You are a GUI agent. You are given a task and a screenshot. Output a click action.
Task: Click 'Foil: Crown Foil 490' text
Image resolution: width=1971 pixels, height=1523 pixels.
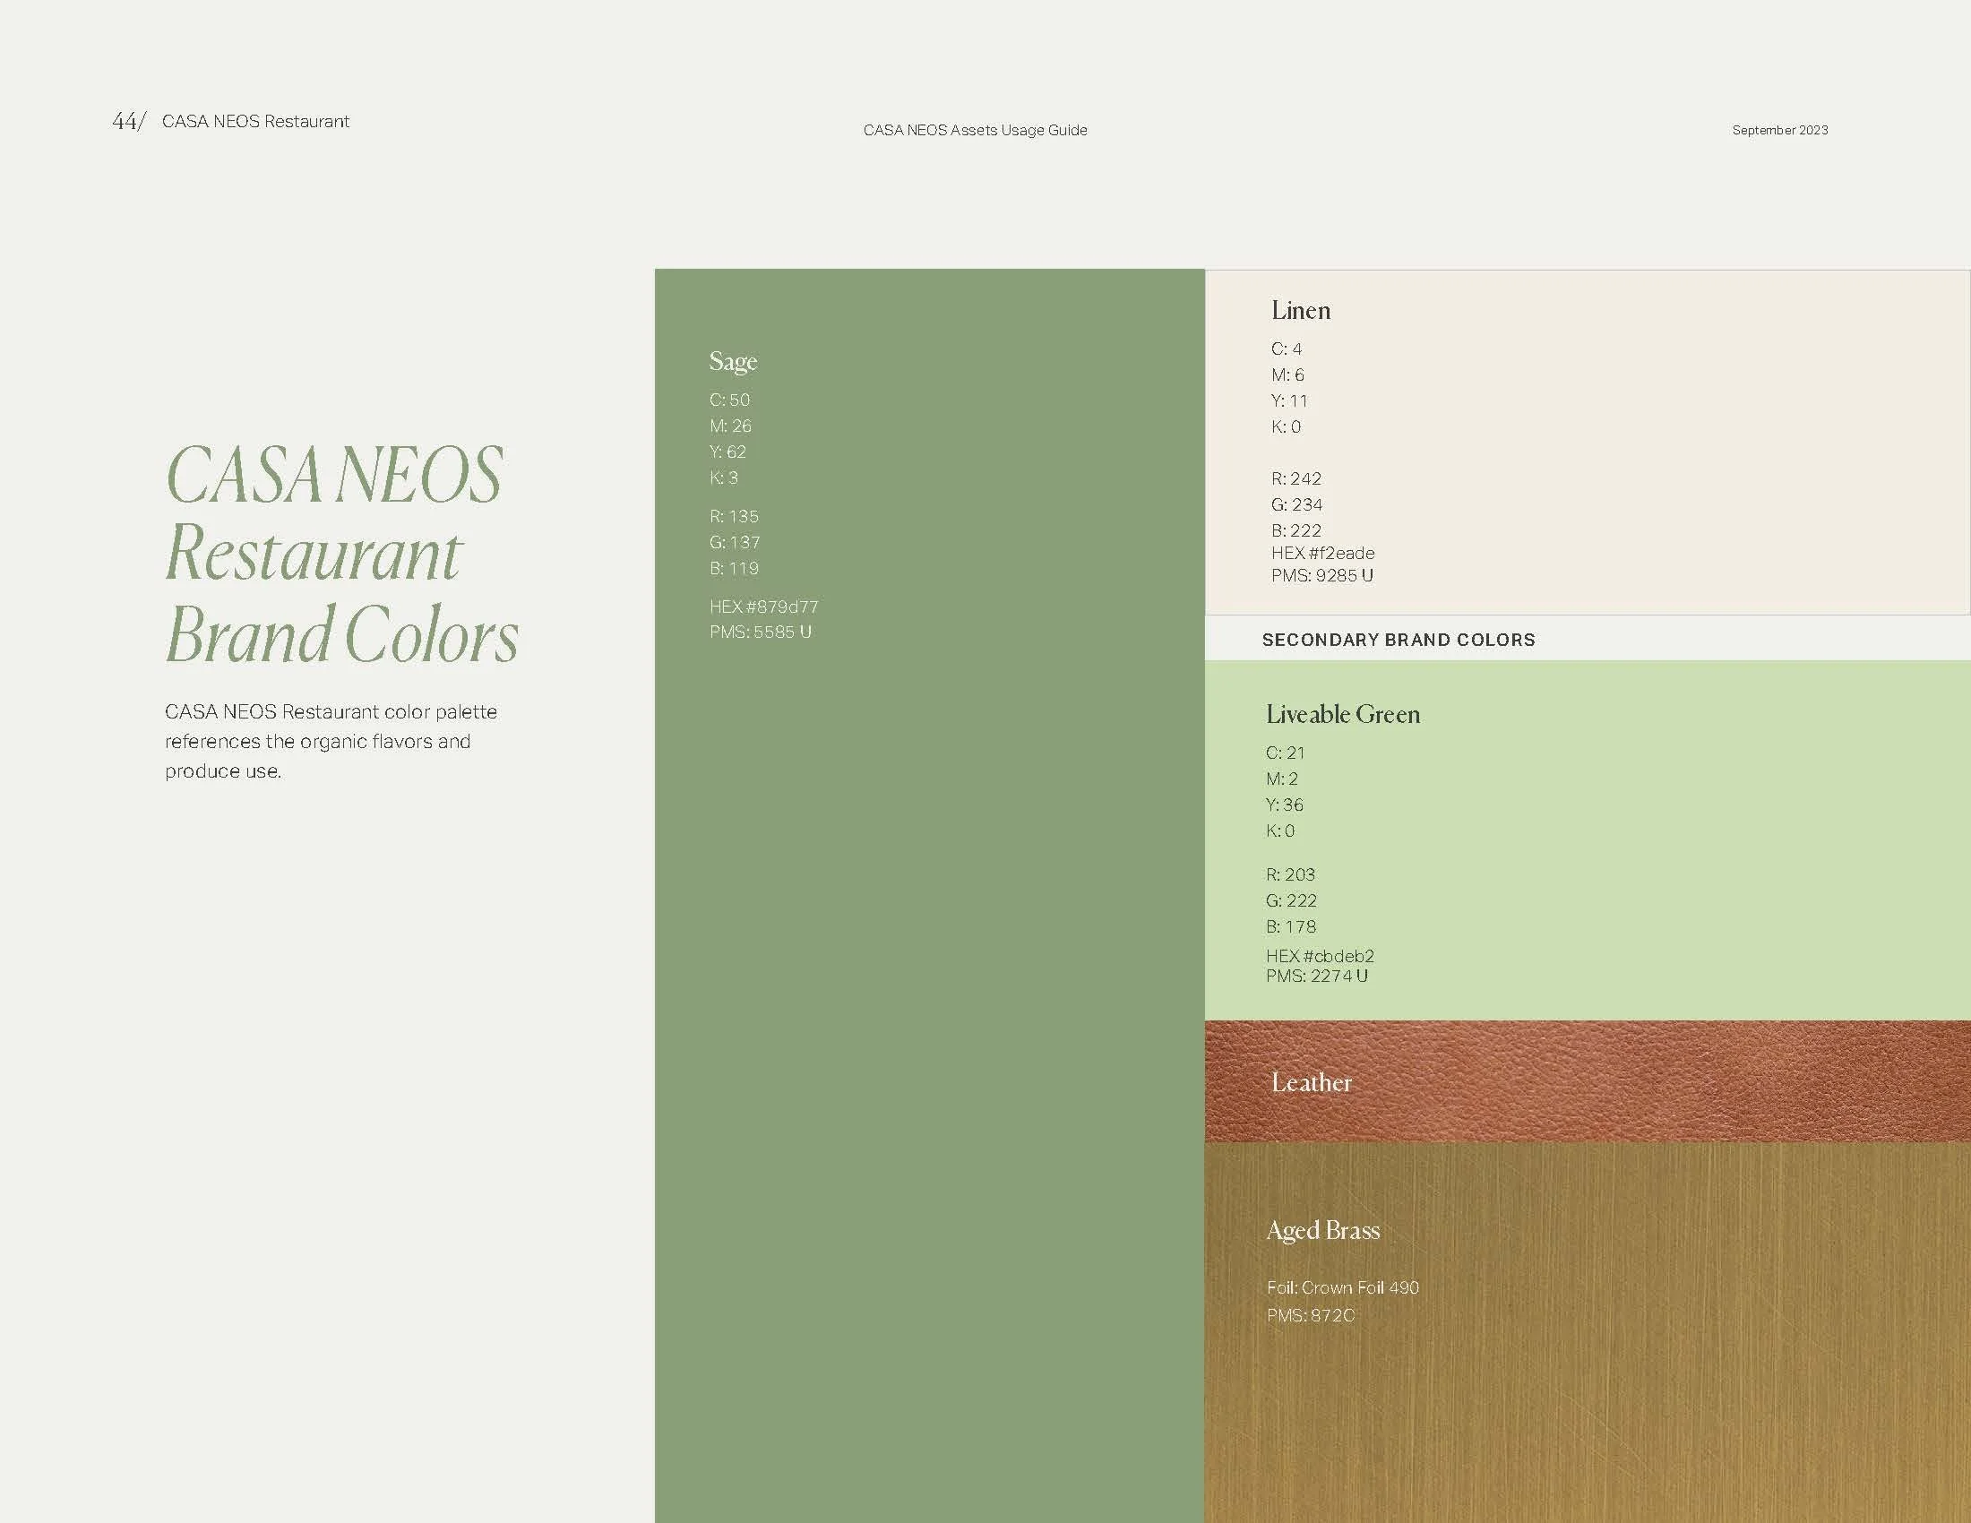(x=1343, y=1288)
